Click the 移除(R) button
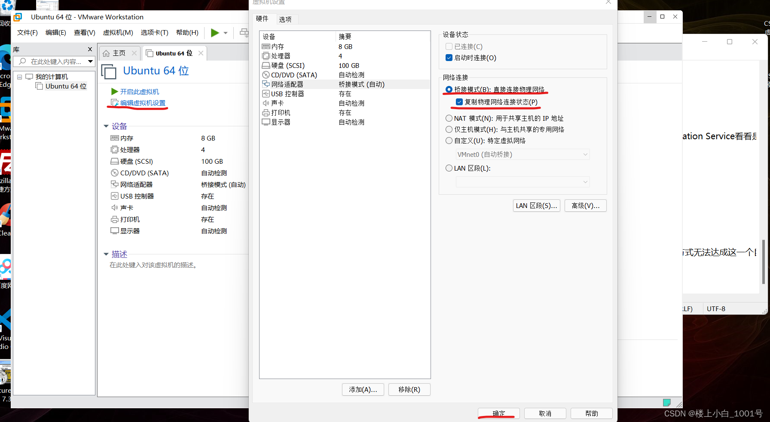 click(409, 389)
